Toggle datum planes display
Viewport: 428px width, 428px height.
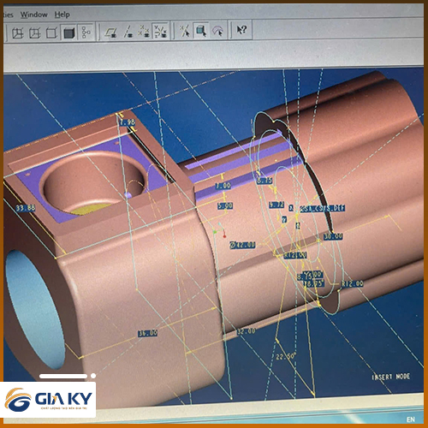coord(110,32)
